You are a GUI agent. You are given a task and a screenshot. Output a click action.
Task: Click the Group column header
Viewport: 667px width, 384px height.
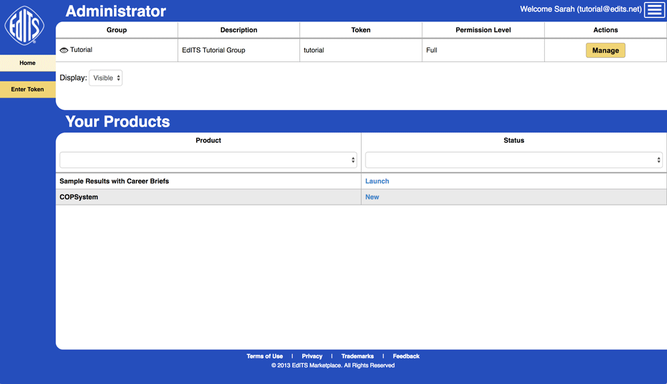click(117, 30)
